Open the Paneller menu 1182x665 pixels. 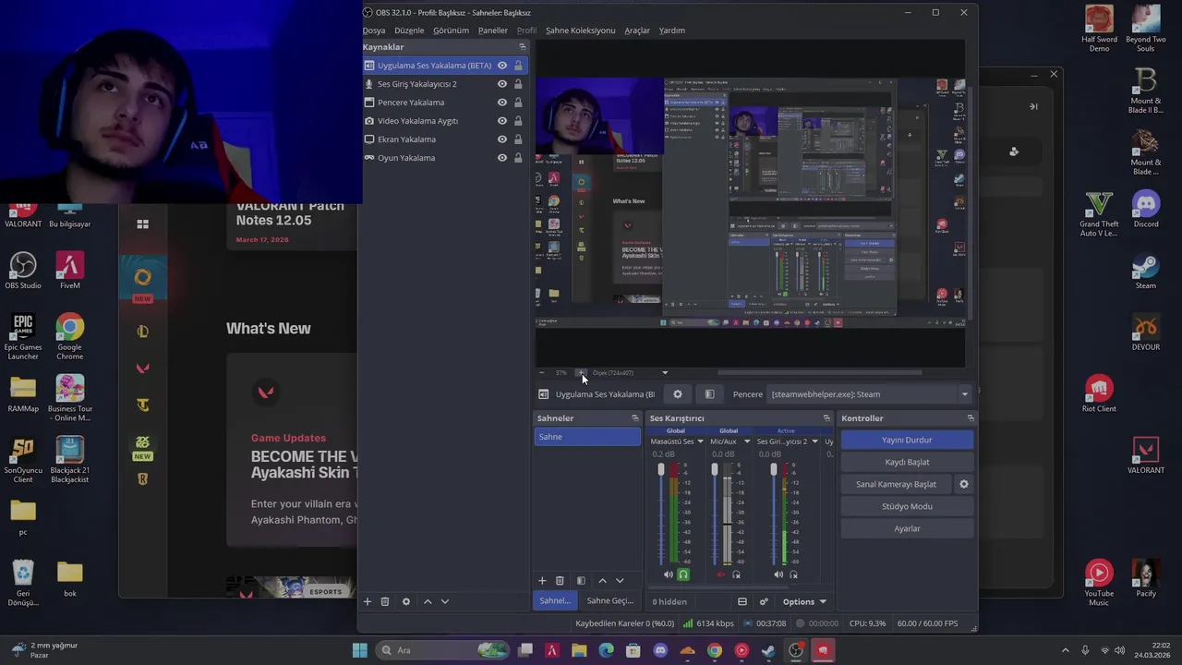click(x=493, y=30)
